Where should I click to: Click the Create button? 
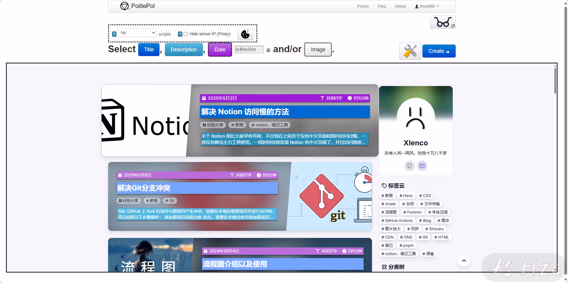(x=439, y=51)
